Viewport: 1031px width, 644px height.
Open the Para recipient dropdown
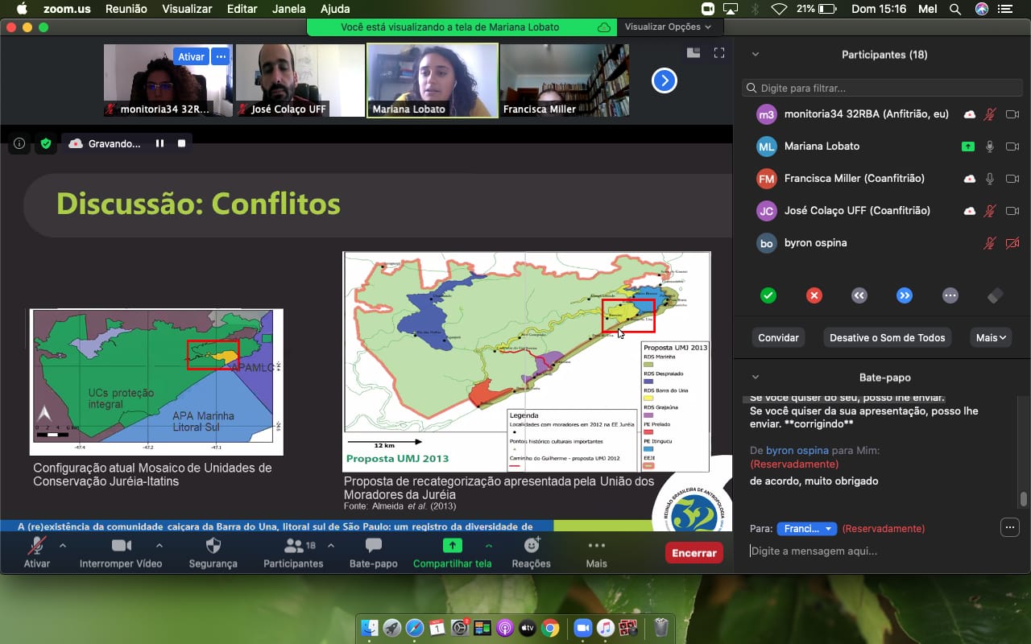(x=806, y=529)
